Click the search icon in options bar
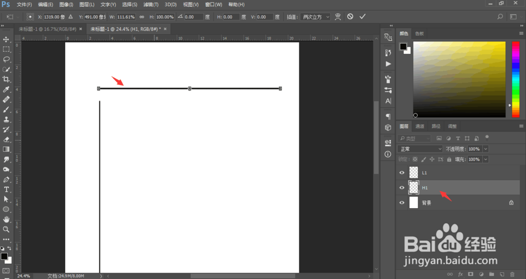This screenshot has width=526, height=279. click(500, 16)
